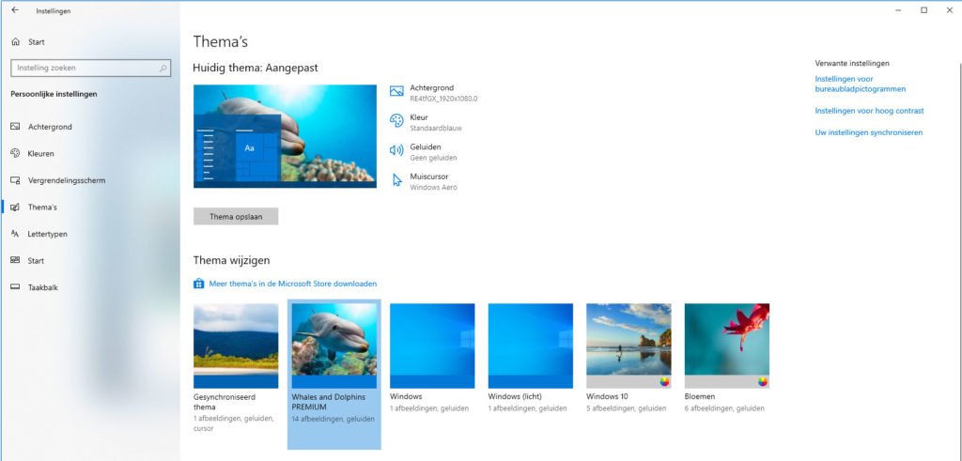Click '5 afbeeldingen, geluiden' text
The image size is (962, 461).
626,409
